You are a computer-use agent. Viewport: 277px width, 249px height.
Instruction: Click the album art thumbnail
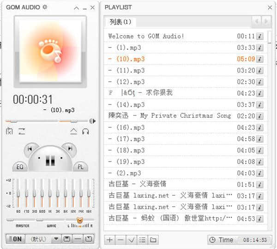pyautogui.click(x=50, y=52)
